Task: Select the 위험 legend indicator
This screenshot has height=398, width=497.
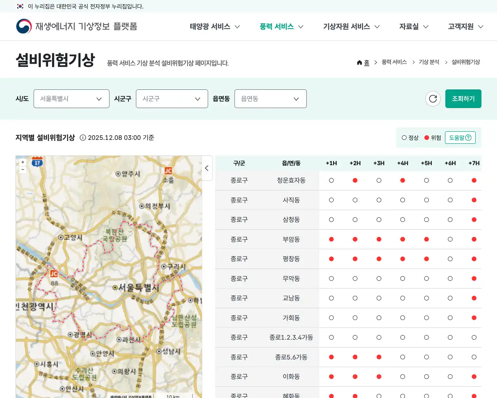Action: (x=426, y=137)
